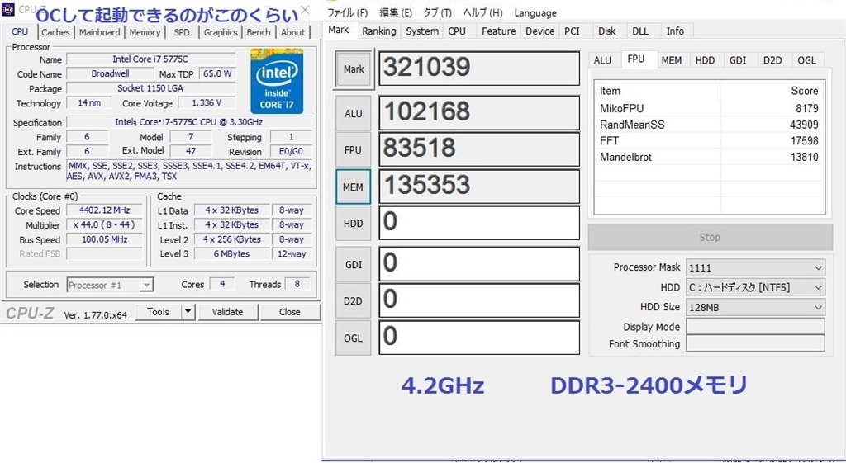Click the MikoFPU result row

[x=710, y=108]
